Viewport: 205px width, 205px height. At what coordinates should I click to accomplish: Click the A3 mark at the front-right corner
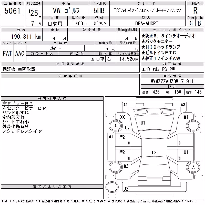[183, 105]
